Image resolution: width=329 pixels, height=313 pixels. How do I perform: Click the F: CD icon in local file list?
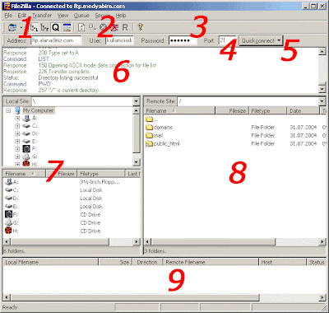(x=8, y=214)
